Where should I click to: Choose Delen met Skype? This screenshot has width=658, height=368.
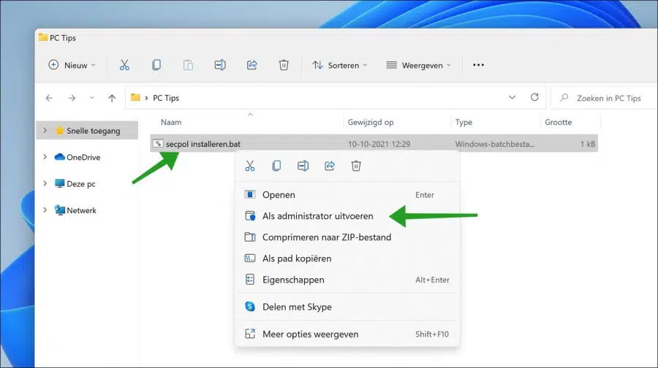tap(347, 307)
